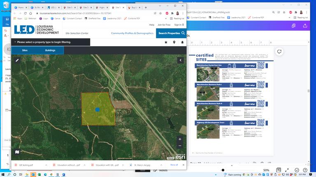The image size is (316, 177).
Task: Click Canva duplicate pages icon in purple header
Action: click(293, 26)
